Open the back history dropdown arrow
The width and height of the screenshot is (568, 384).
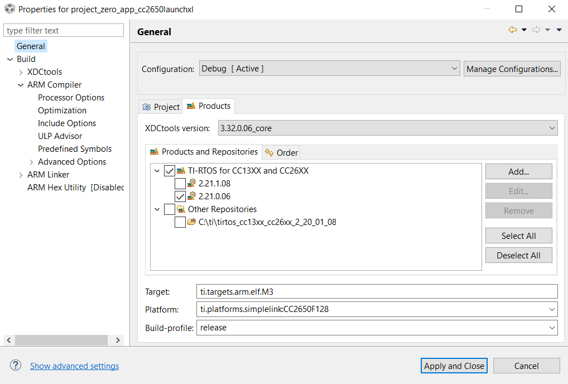[x=524, y=30]
